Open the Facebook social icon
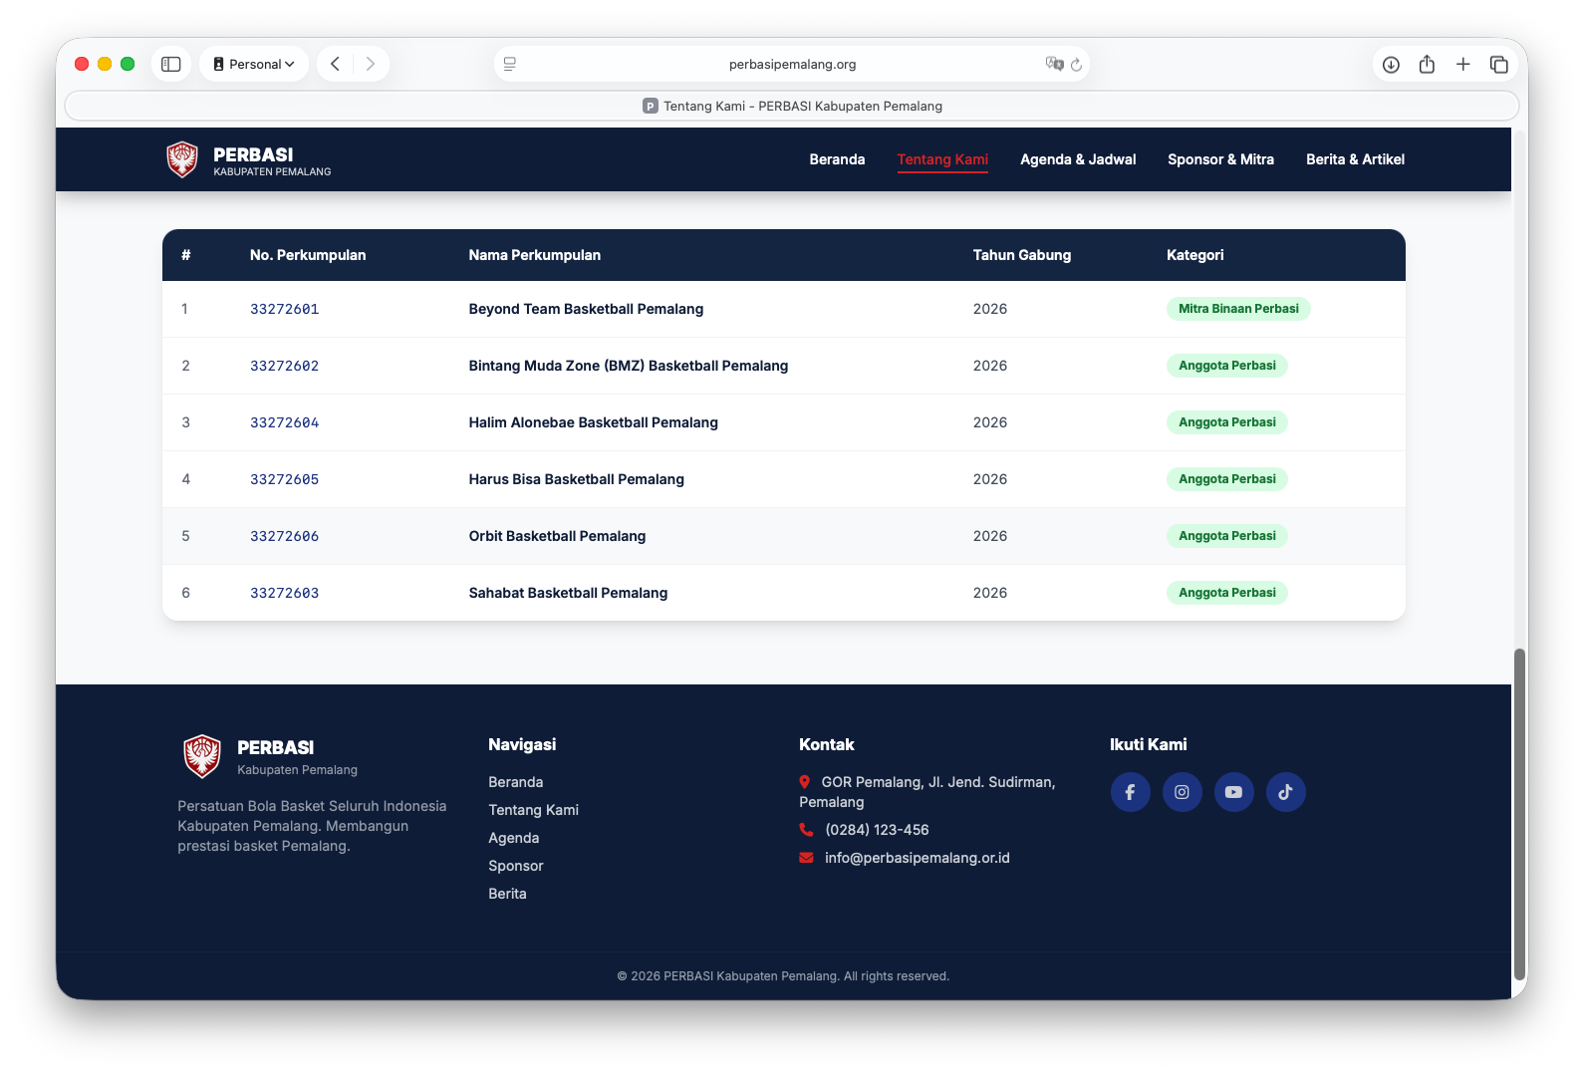The image size is (1584, 1074). [x=1130, y=792]
